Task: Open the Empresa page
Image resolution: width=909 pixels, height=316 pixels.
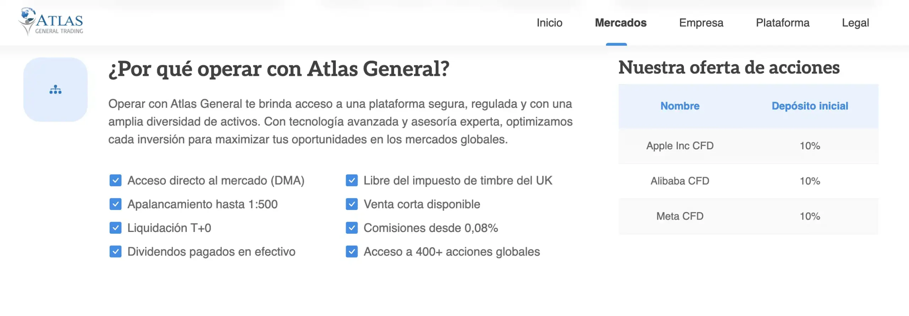Action: tap(701, 23)
